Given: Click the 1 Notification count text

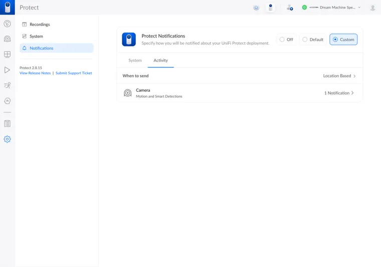Looking at the screenshot, I should 337,93.
